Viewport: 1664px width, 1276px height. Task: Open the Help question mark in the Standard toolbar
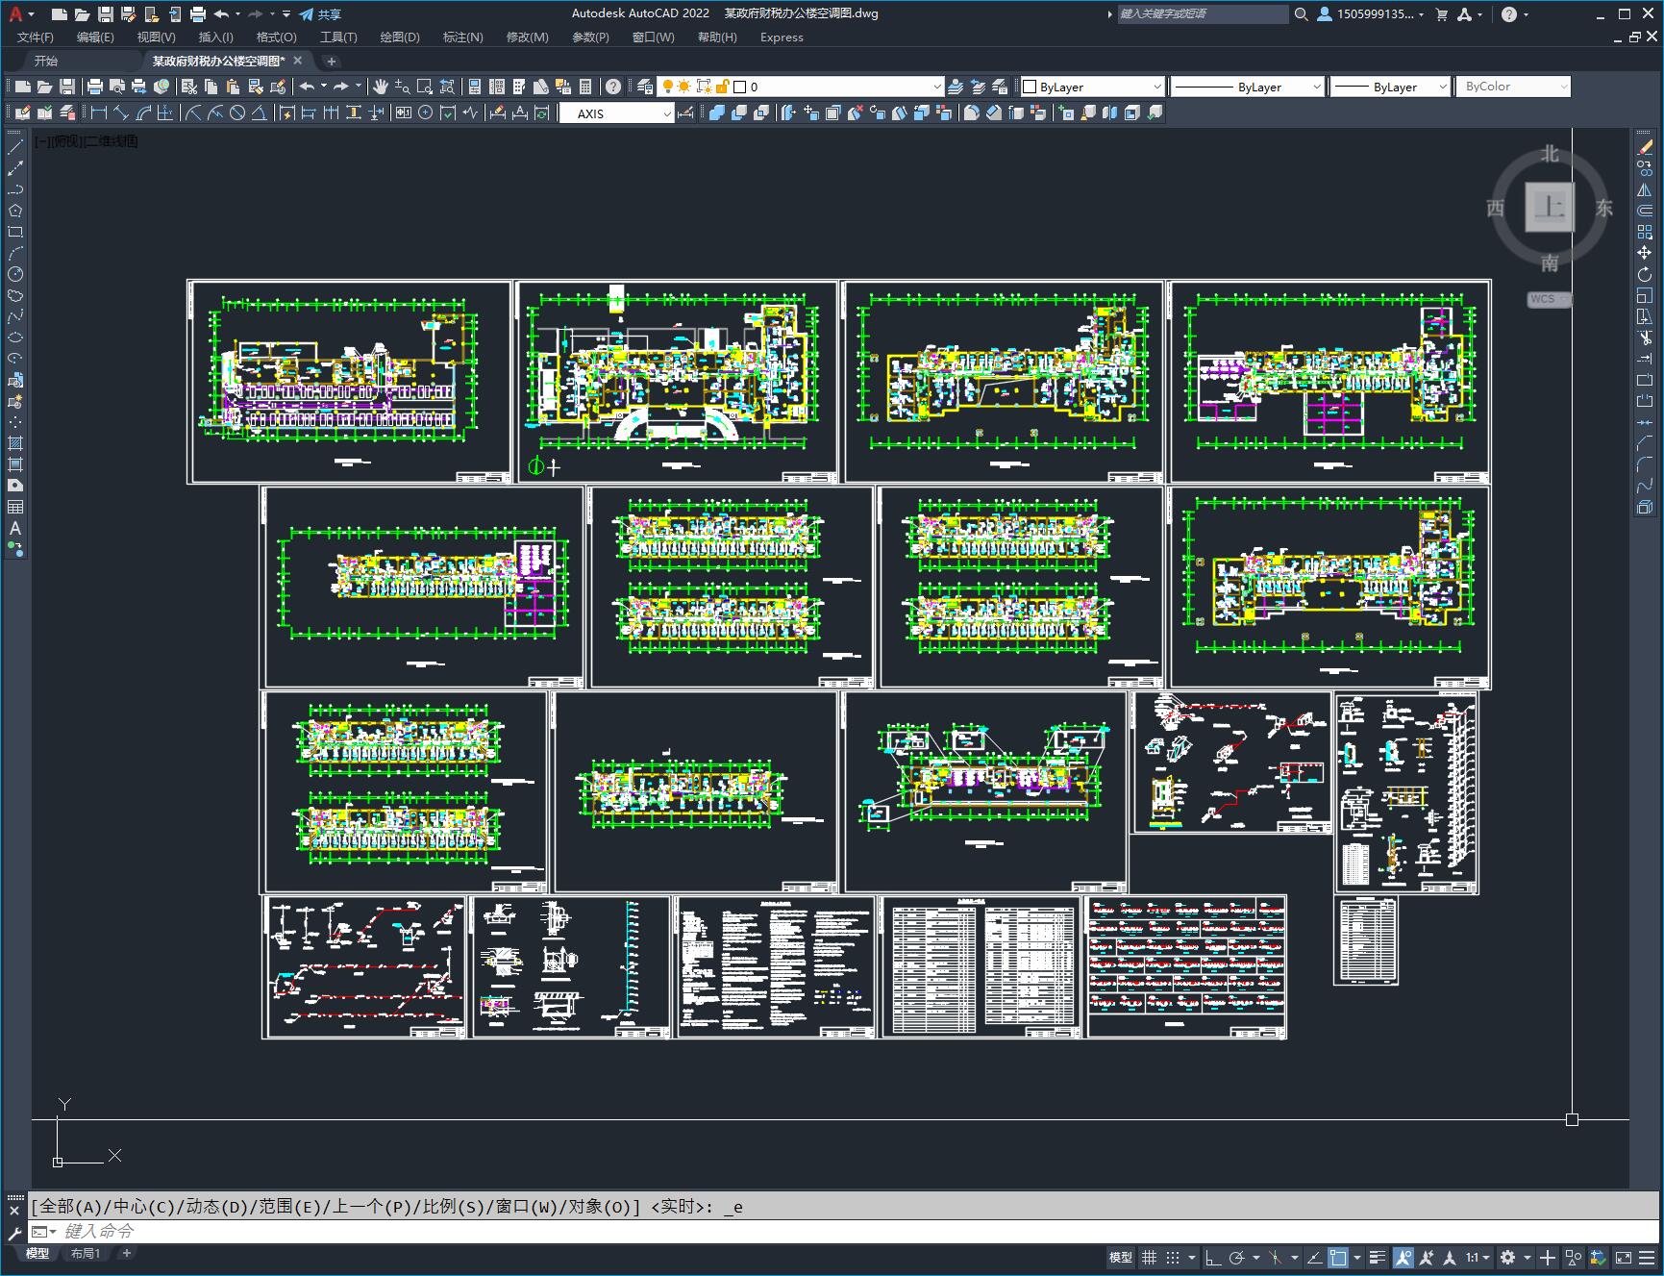(613, 87)
